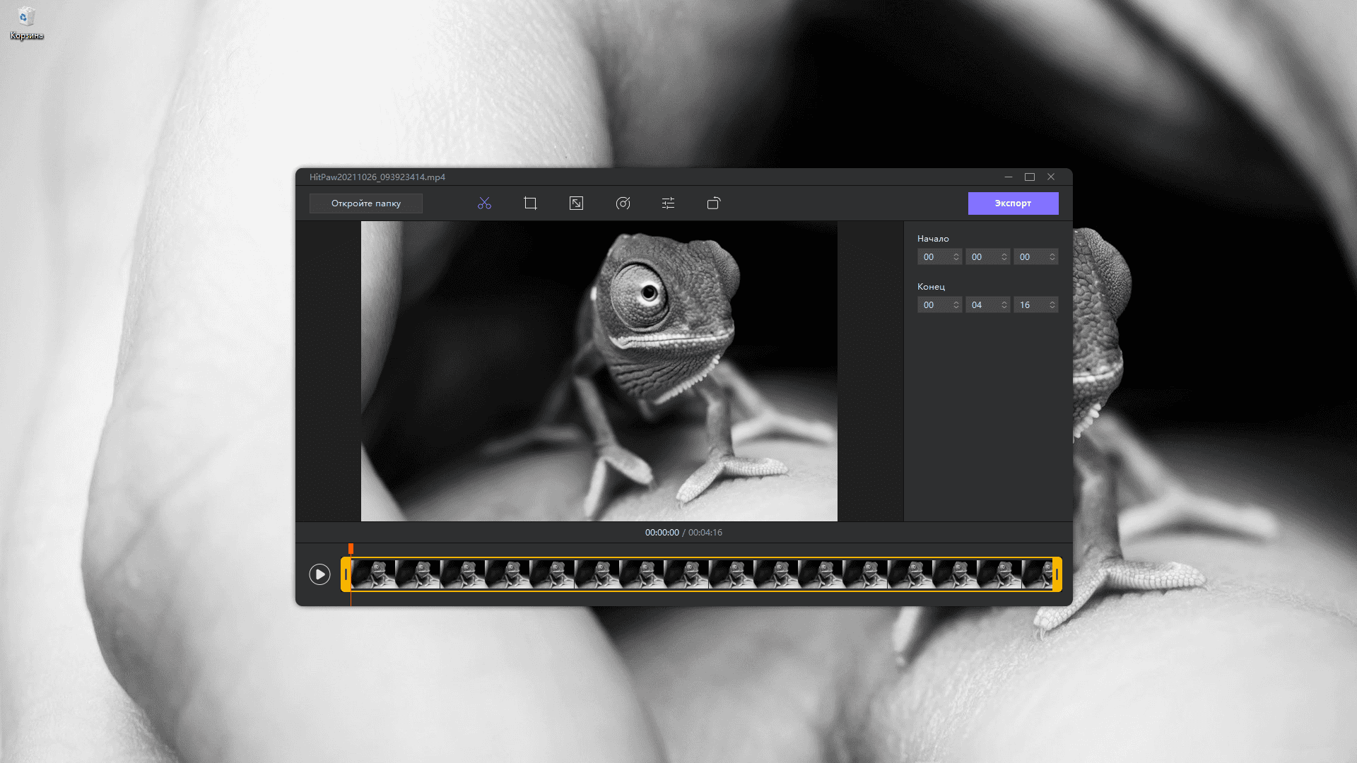Click the left yellow trim handle
1357x763 pixels.
pos(346,574)
